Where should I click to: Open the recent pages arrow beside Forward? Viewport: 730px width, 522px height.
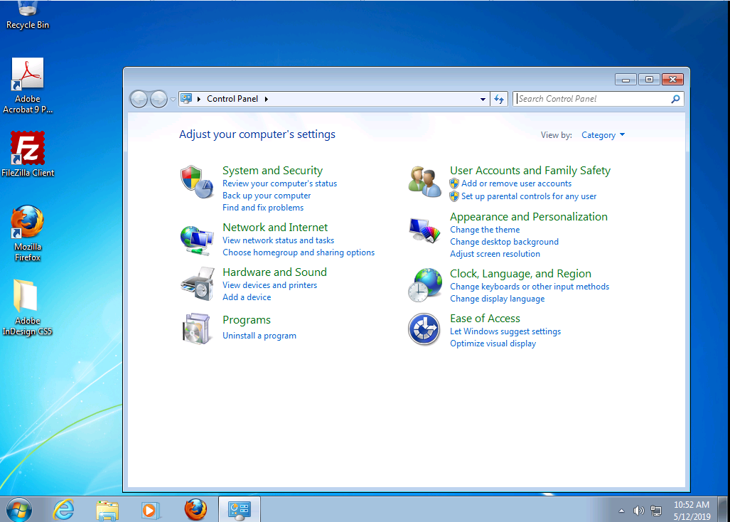[x=173, y=100]
